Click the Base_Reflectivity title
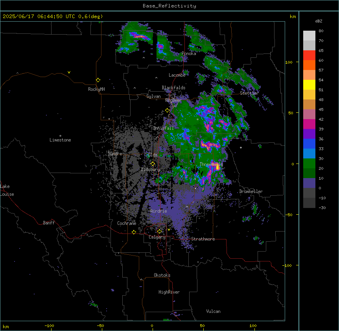The height and width of the screenshot is (331, 339). tap(169, 6)
